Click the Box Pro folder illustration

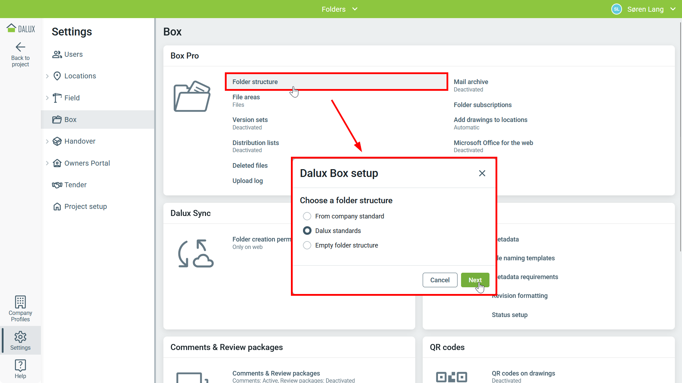tap(192, 96)
